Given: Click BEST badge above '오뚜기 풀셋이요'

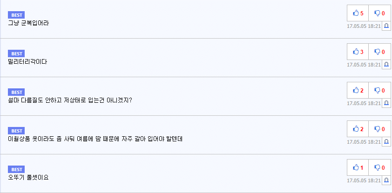Looking at the screenshot, I should pos(16,170).
